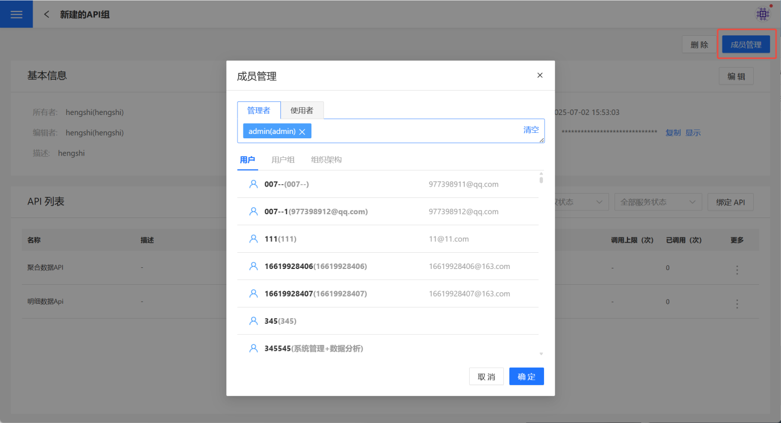The width and height of the screenshot is (781, 423).
Task: Click user icon beside 345(345)
Action: coord(253,321)
